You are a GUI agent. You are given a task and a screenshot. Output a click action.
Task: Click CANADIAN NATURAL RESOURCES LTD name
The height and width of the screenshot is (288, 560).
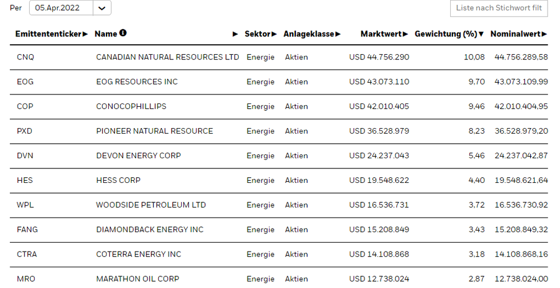(168, 57)
